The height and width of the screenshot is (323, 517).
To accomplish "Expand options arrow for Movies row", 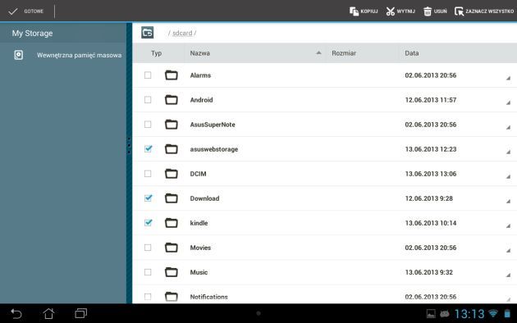I will (x=509, y=251).
